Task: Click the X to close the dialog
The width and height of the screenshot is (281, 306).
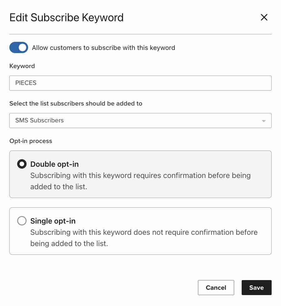Action: pos(264,17)
